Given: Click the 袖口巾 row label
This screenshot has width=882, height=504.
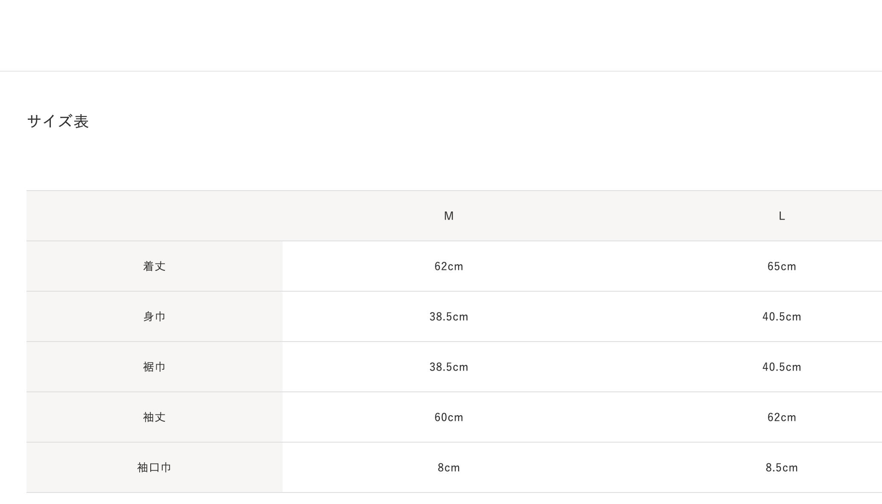Looking at the screenshot, I should coord(154,468).
